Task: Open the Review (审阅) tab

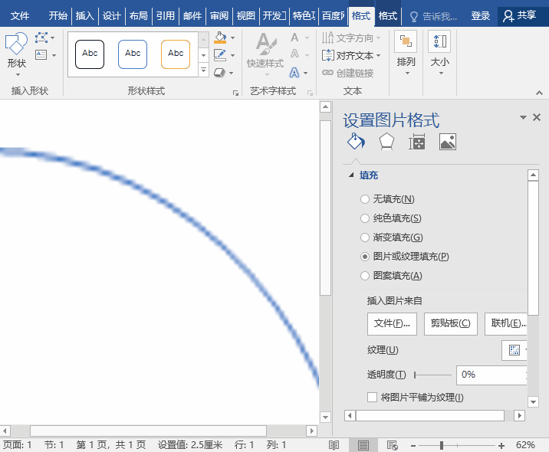Action: pyautogui.click(x=219, y=16)
